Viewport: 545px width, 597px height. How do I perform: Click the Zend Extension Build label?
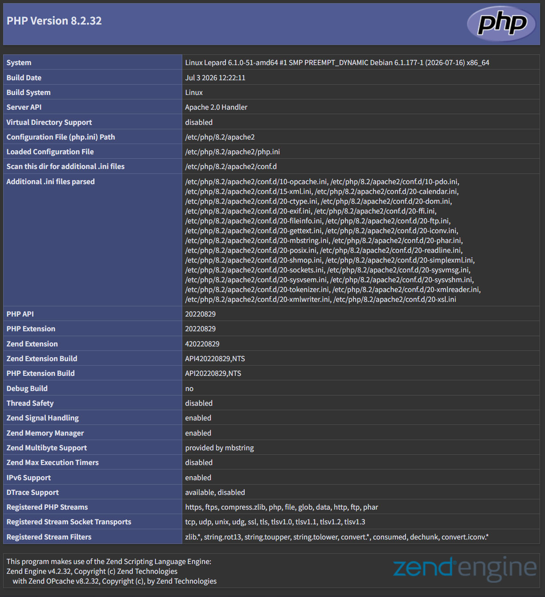tap(42, 358)
